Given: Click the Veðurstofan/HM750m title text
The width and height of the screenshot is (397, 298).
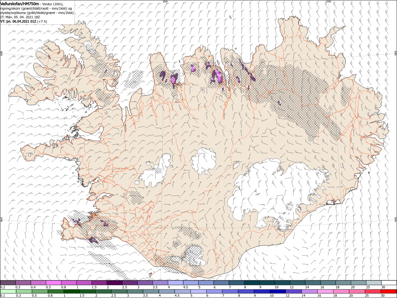Looking at the screenshot, I should point(20,4).
